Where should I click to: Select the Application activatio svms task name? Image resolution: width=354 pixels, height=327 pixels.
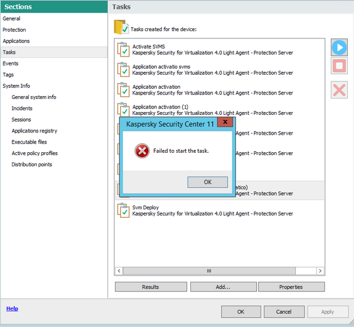pos(161,67)
